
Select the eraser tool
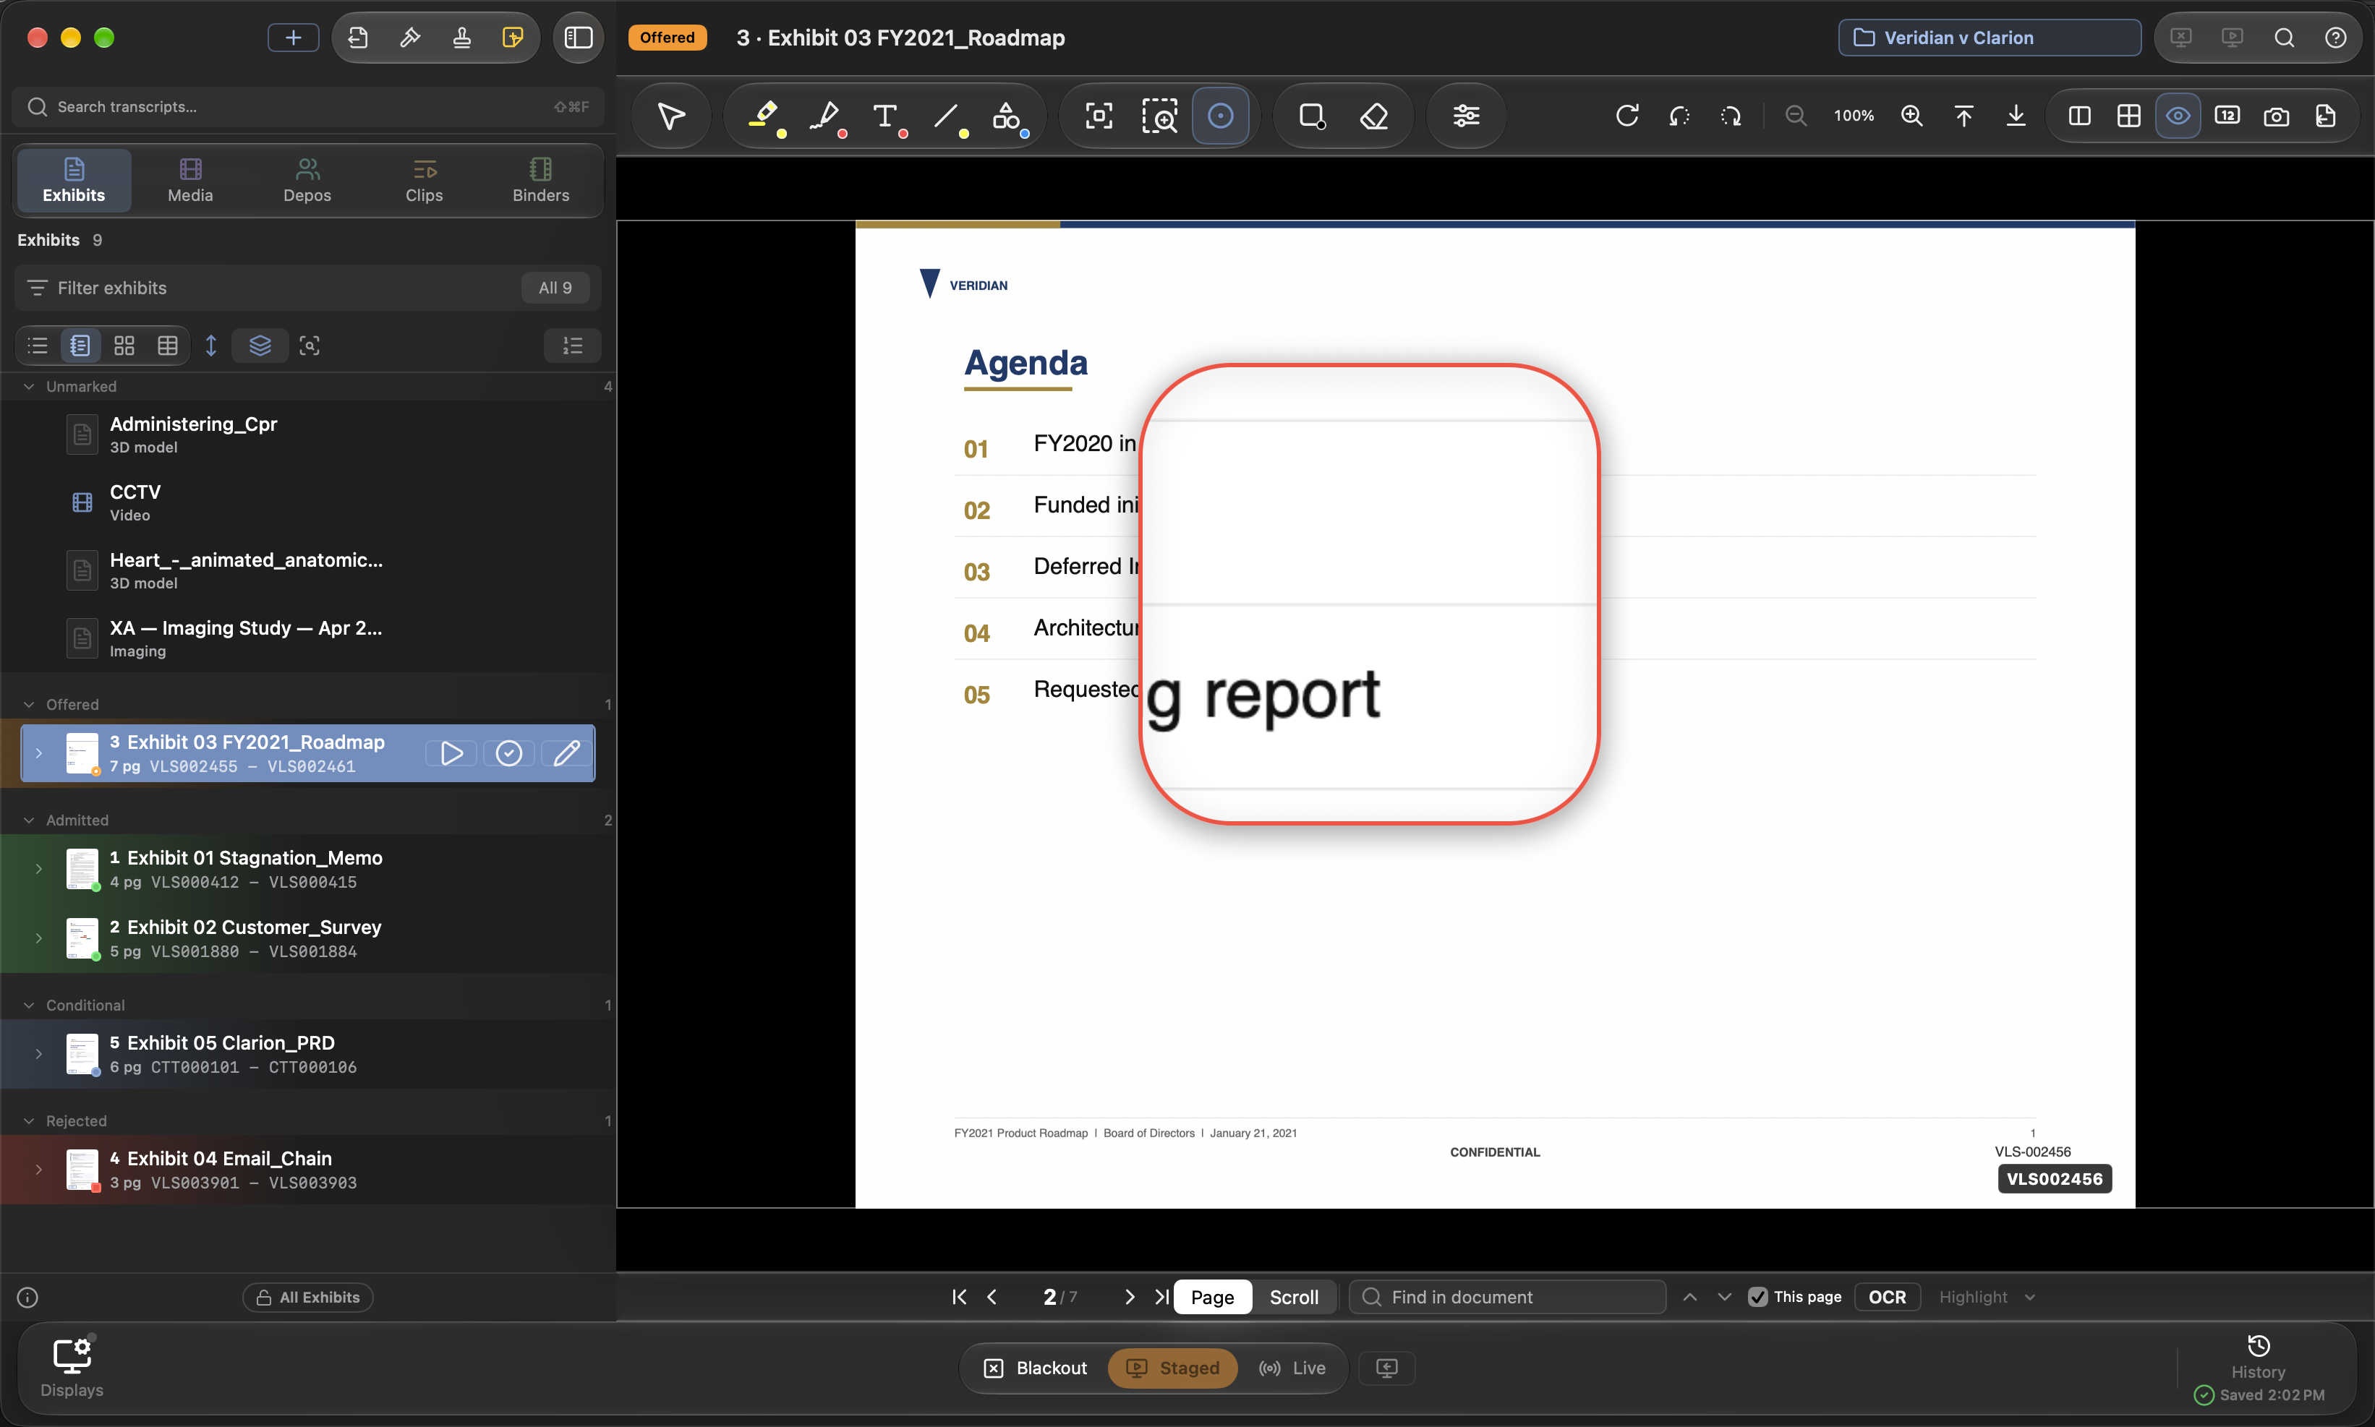(1373, 116)
